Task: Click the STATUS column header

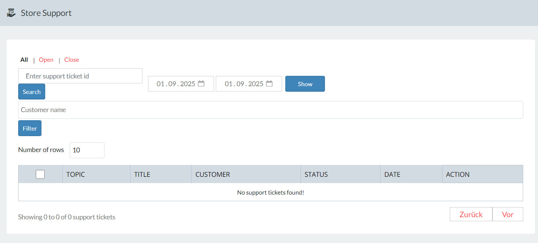Action: (316, 174)
